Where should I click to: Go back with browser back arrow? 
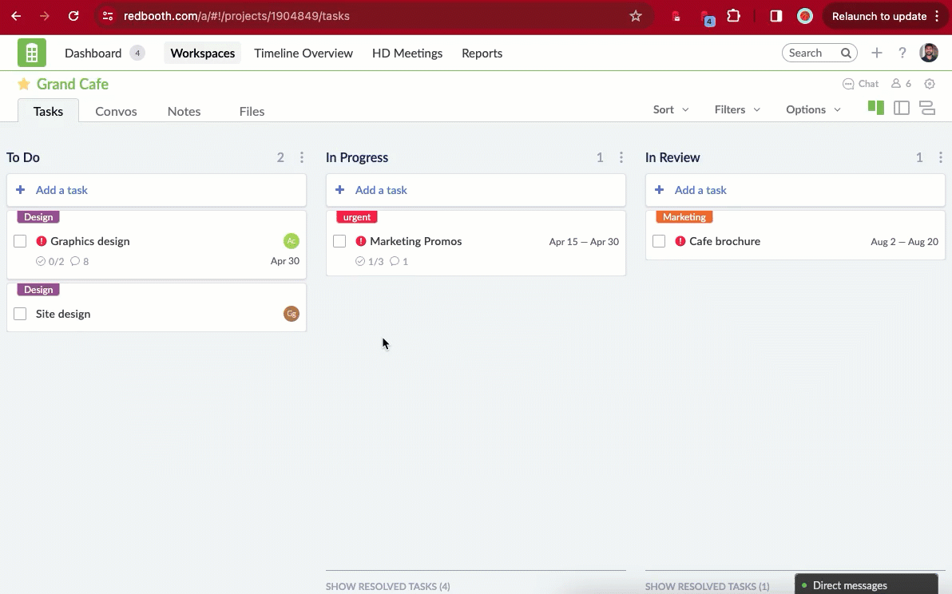(17, 17)
